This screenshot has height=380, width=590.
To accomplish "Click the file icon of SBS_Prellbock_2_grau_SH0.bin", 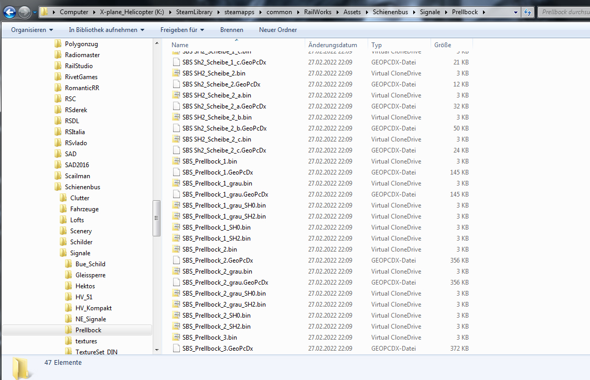I will 176,294.
